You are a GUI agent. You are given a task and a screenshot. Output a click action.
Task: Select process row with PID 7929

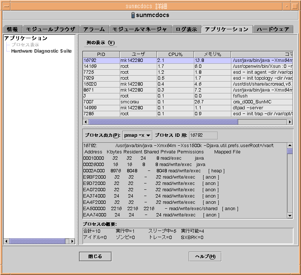(188, 78)
